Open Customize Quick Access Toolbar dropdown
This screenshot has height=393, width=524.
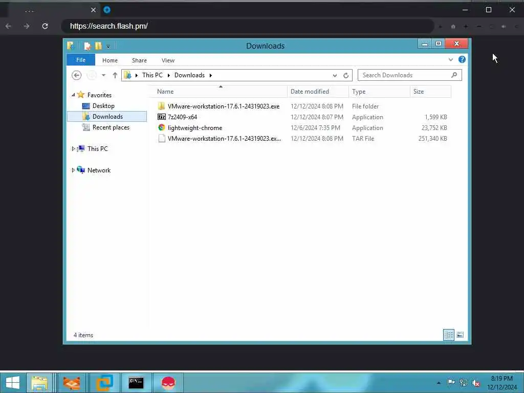tap(108, 47)
